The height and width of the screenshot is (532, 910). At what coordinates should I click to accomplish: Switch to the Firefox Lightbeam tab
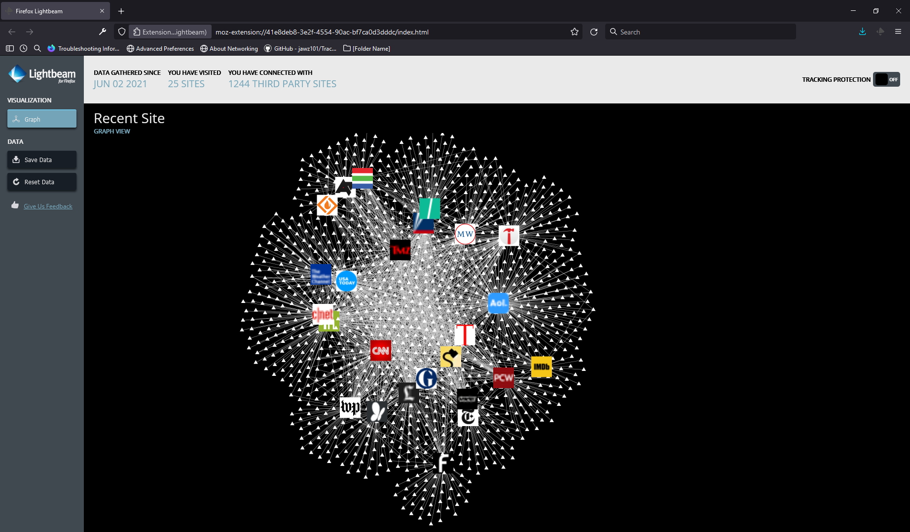coord(55,11)
